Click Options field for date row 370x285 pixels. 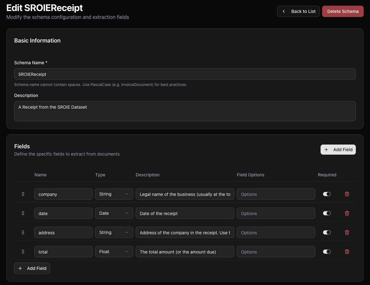point(276,213)
